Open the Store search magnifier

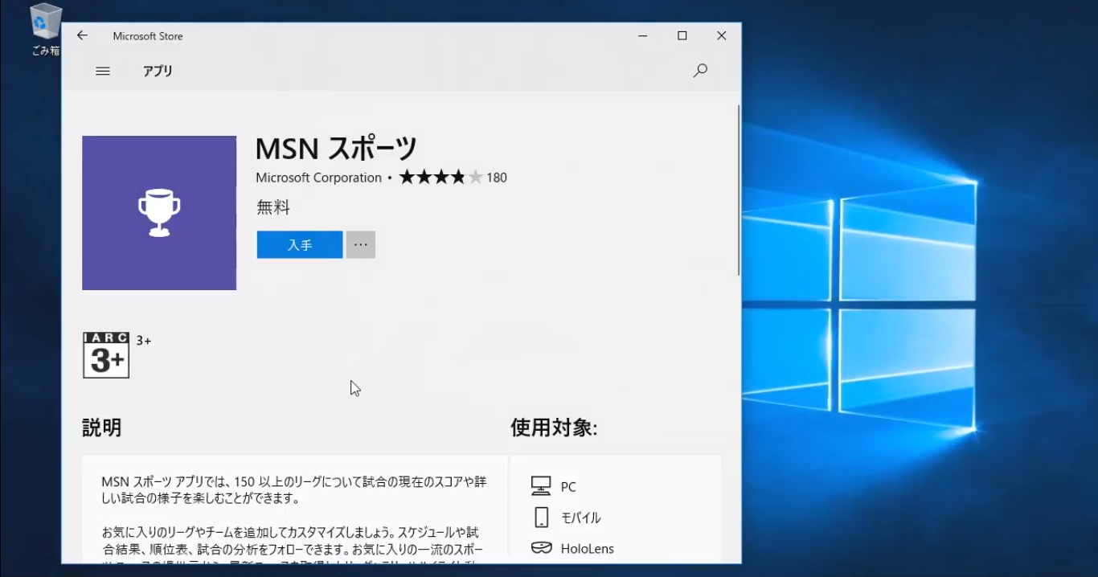click(700, 71)
